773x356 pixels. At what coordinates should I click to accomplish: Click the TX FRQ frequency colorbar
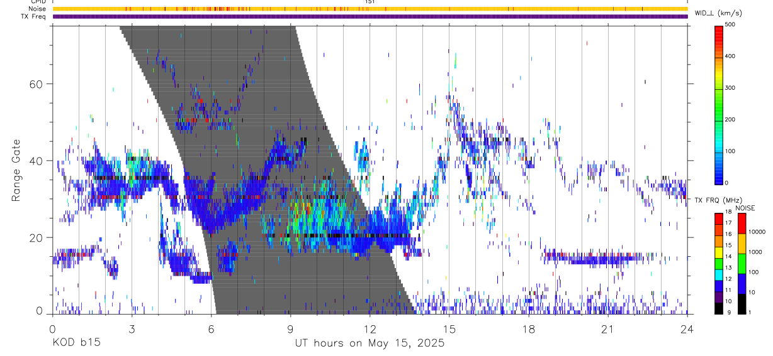pos(719,263)
